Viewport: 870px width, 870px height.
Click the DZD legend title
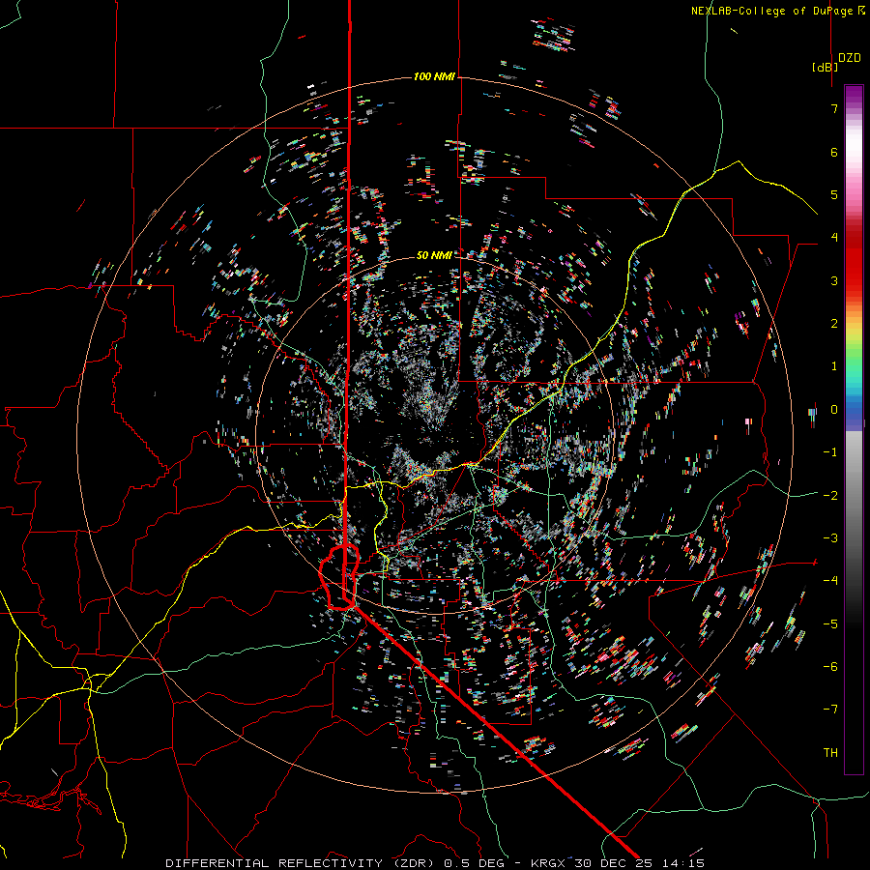coord(850,58)
